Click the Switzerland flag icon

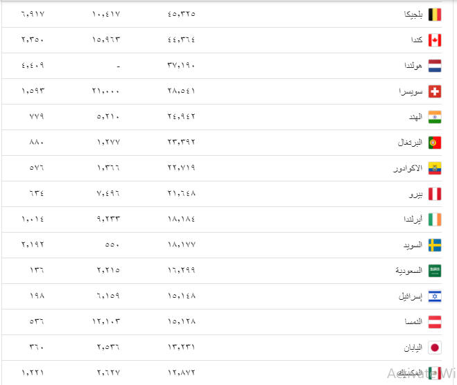435,91
